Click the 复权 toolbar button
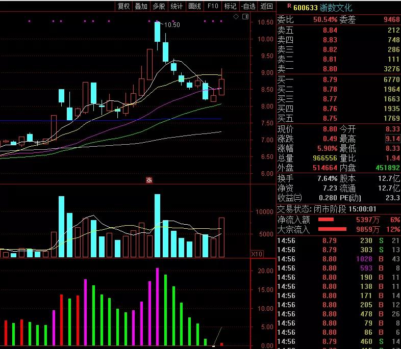Image resolution: width=401 pixels, height=349 pixels. pos(123,6)
